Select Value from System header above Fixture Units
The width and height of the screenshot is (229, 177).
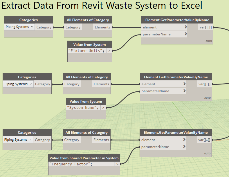point(89,45)
